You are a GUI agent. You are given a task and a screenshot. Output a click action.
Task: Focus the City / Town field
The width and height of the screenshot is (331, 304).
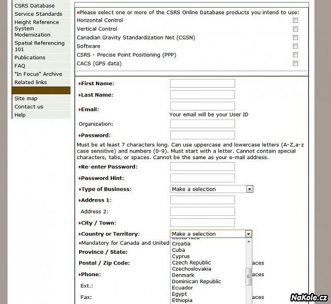203,223
